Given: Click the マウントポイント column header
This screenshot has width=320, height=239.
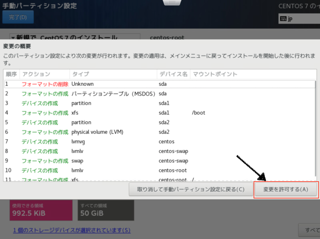Looking at the screenshot, I should click(253, 74).
